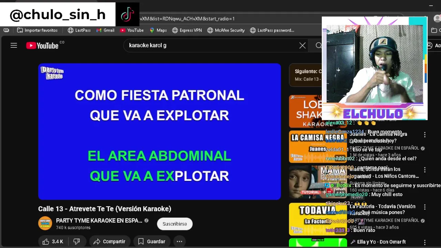Open options menu for La Factoria Todavia video
Image resolution: width=441 pixels, height=248 pixels.
pos(425,207)
